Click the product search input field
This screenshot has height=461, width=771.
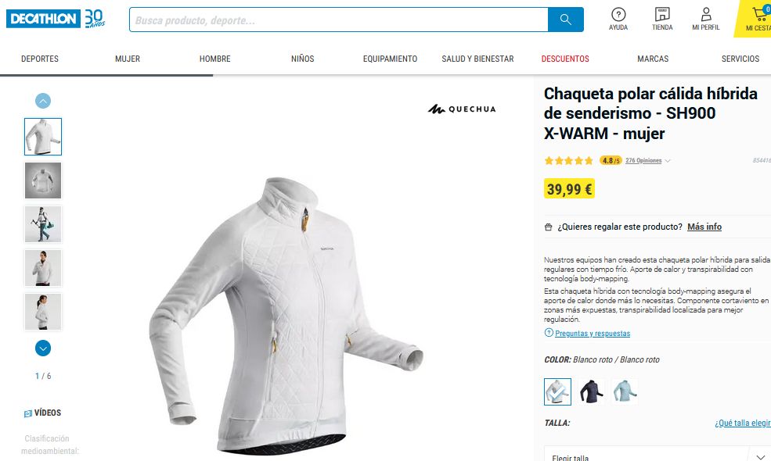[339, 20]
